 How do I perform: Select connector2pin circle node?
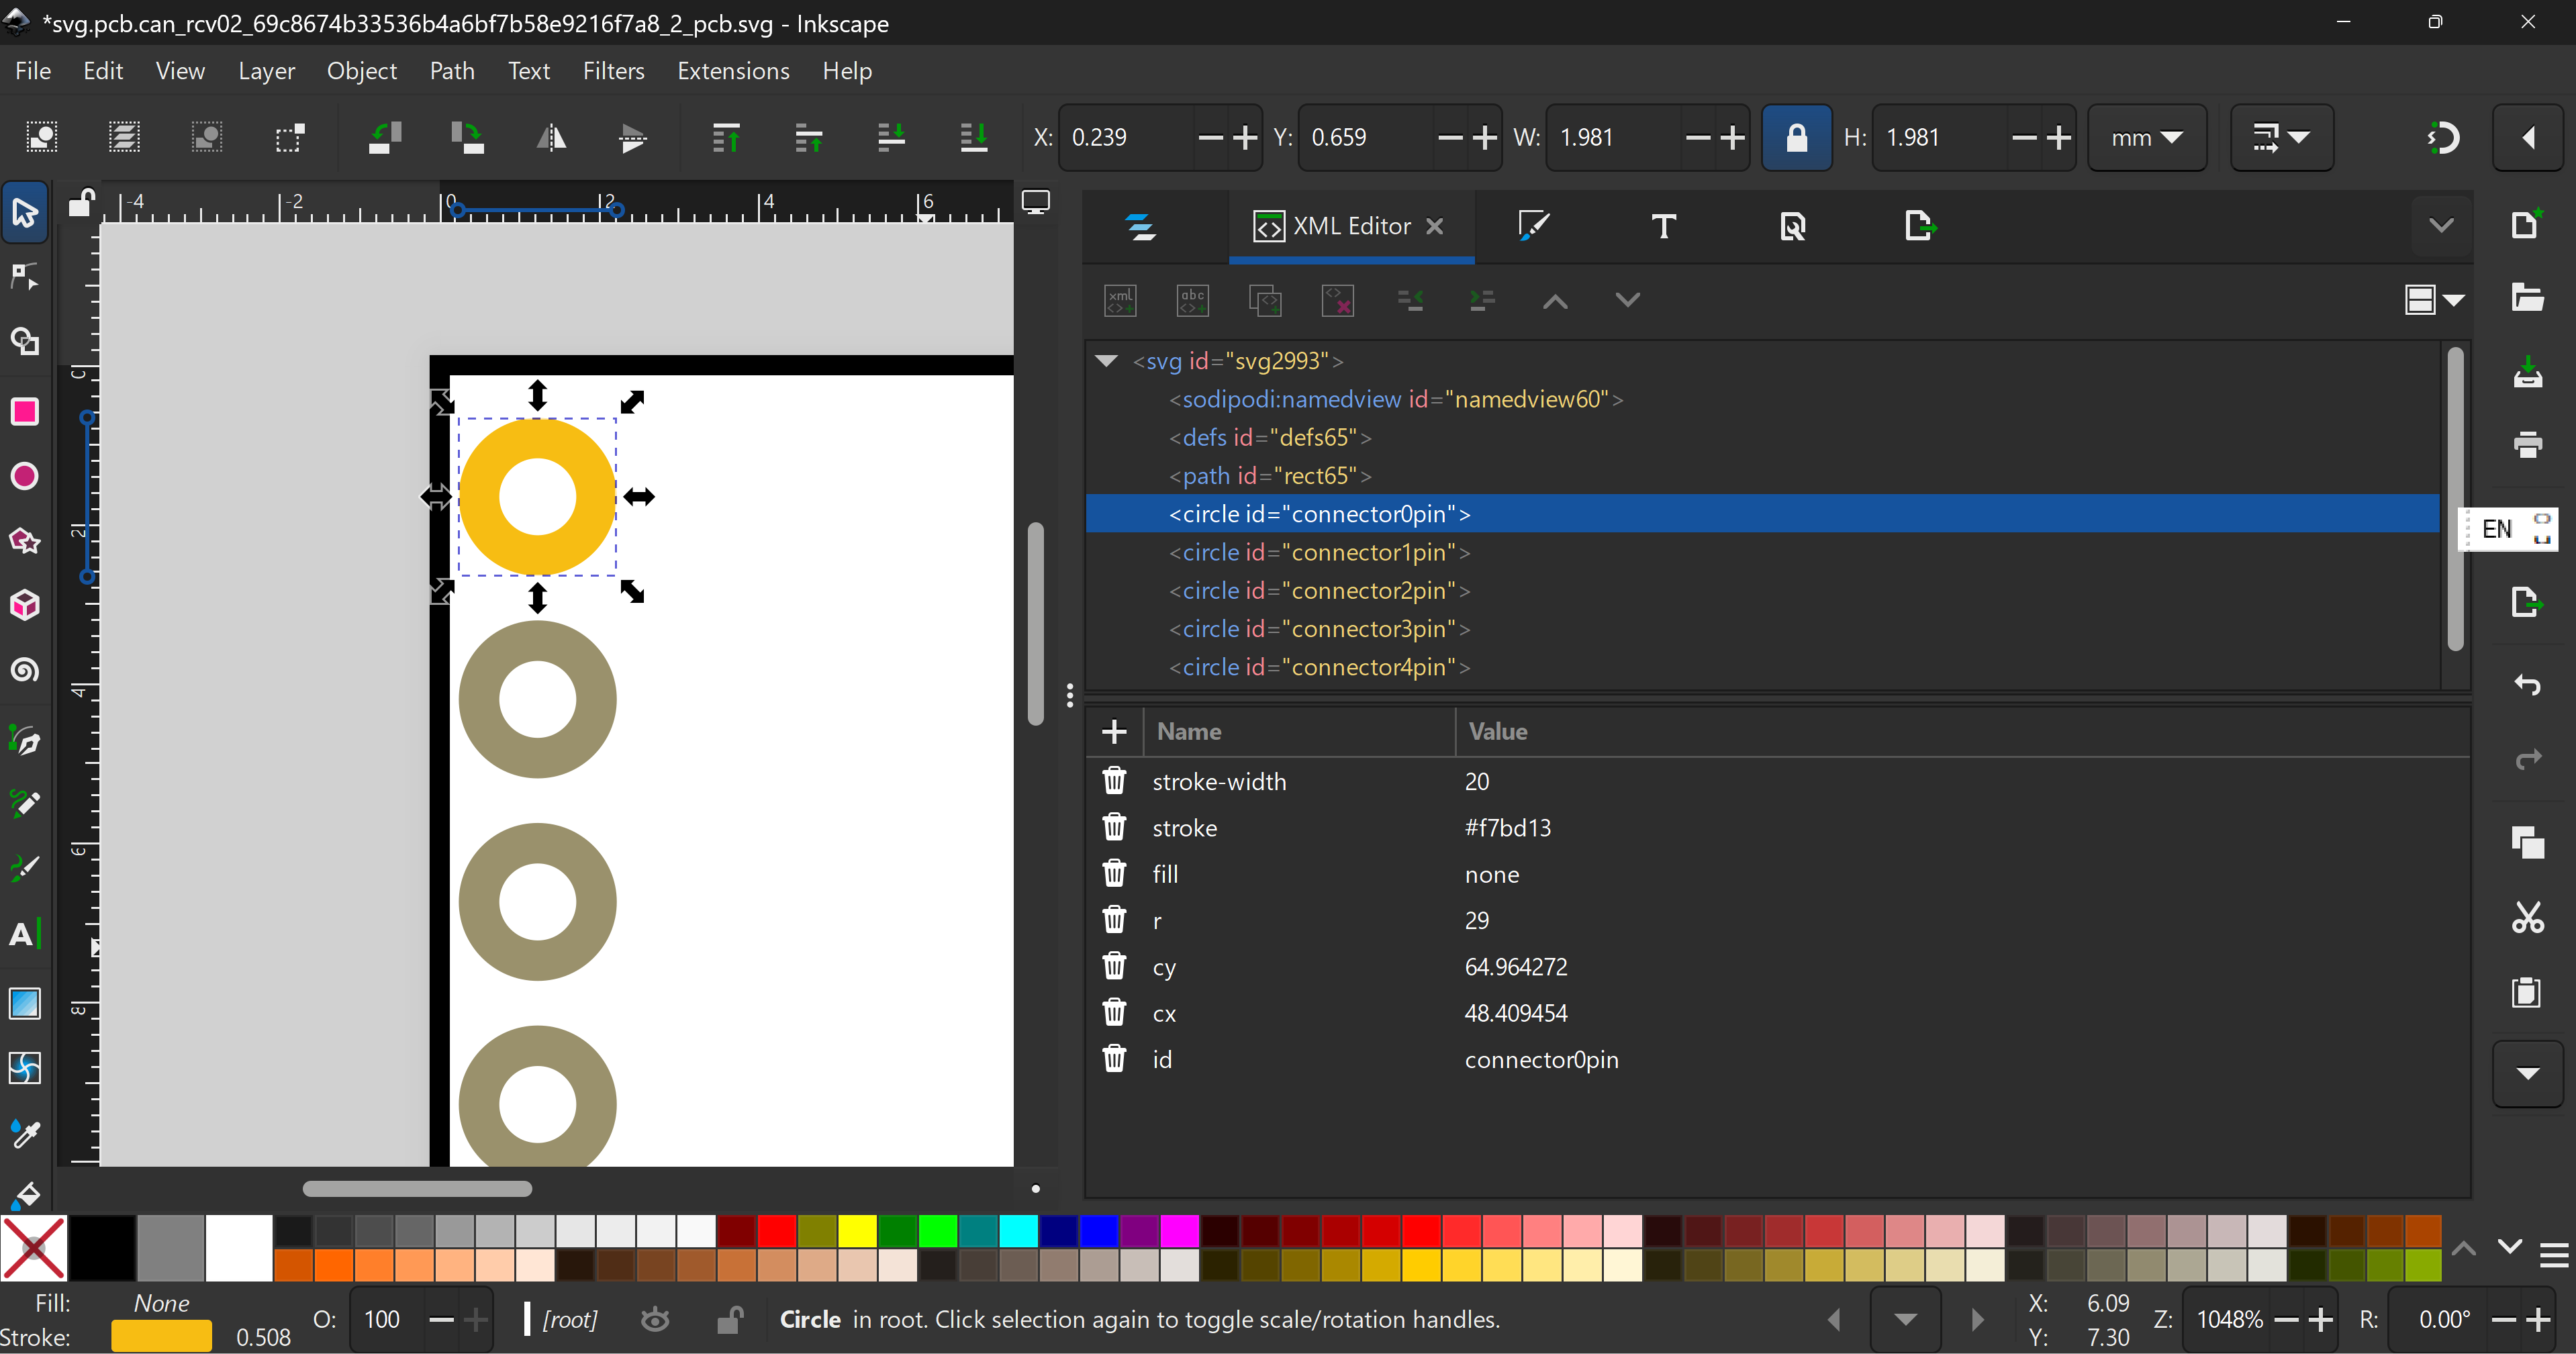coord(1318,591)
